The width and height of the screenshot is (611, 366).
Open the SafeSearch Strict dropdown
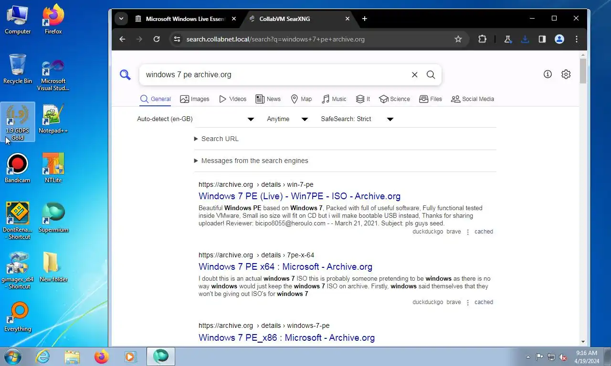(357, 119)
